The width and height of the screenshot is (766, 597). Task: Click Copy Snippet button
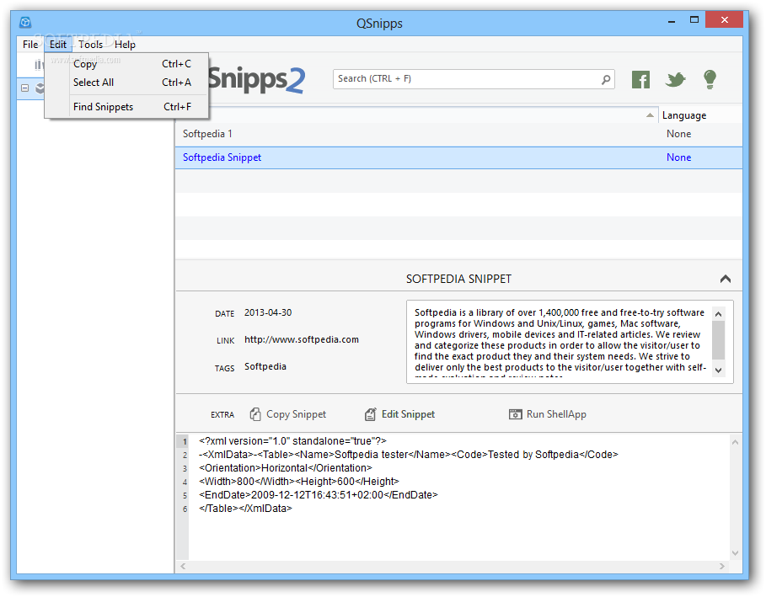(x=287, y=414)
